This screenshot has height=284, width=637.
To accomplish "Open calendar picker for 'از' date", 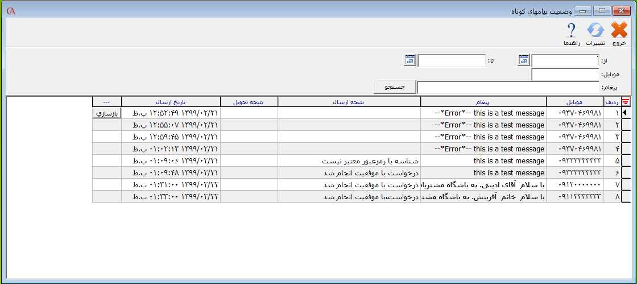I will (524, 60).
